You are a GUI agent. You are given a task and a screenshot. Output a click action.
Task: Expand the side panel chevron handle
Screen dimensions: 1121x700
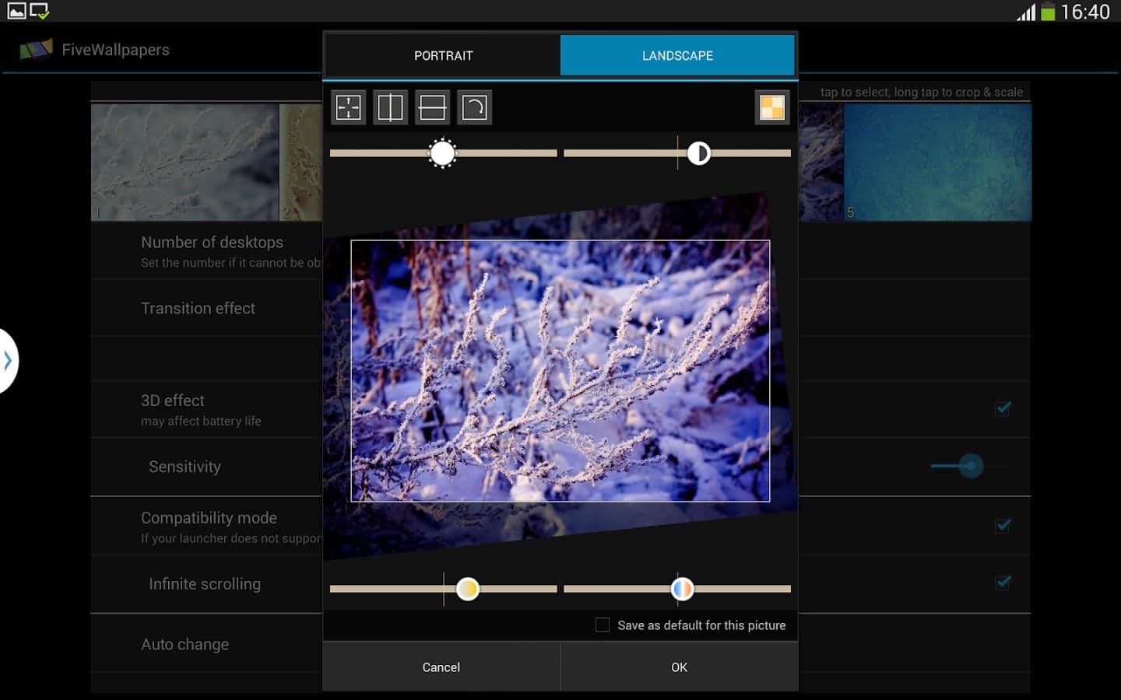pos(8,361)
